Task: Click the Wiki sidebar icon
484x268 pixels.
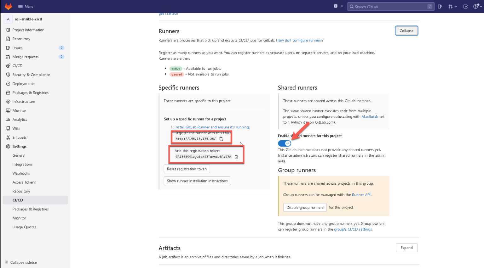Action: 8,128
